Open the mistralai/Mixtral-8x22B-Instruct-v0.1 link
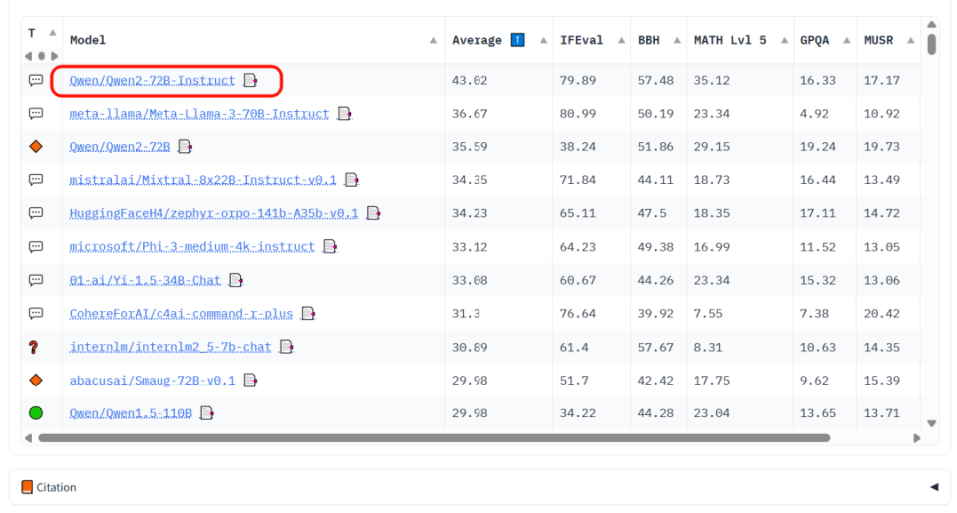Image resolution: width=957 pixels, height=513 pixels. tap(202, 180)
